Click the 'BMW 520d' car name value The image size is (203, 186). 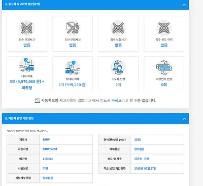(x=50, y=149)
